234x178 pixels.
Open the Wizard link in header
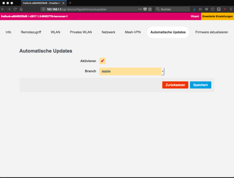pyautogui.click(x=195, y=16)
